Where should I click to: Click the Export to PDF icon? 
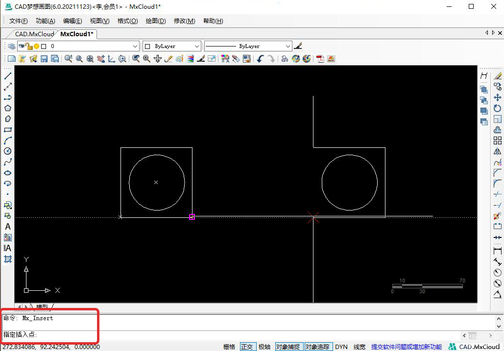click(320, 59)
